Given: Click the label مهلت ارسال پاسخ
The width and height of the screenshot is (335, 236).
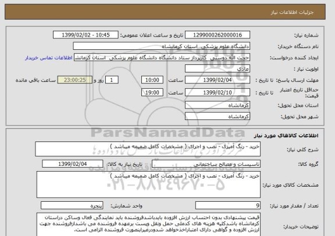Looking at the screenshot, I should coord(297,80).
